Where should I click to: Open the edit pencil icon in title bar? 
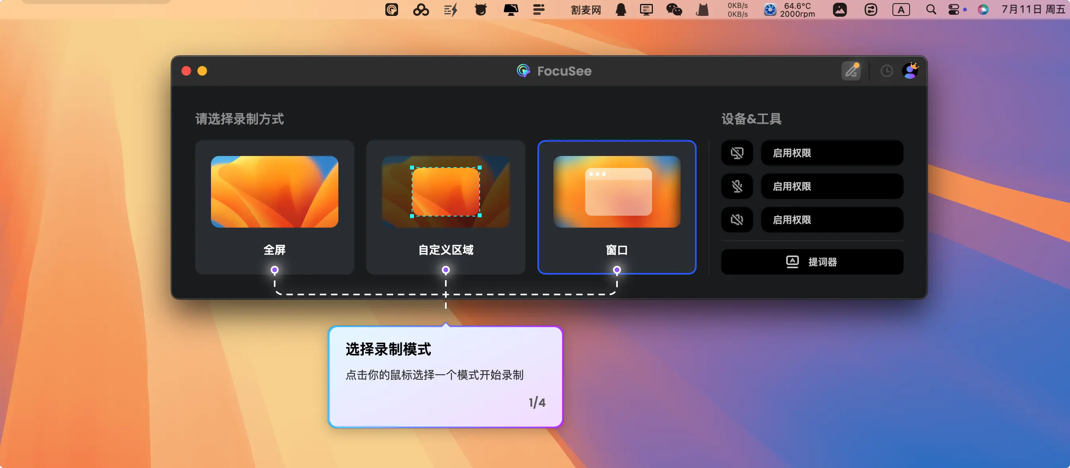[x=851, y=70]
